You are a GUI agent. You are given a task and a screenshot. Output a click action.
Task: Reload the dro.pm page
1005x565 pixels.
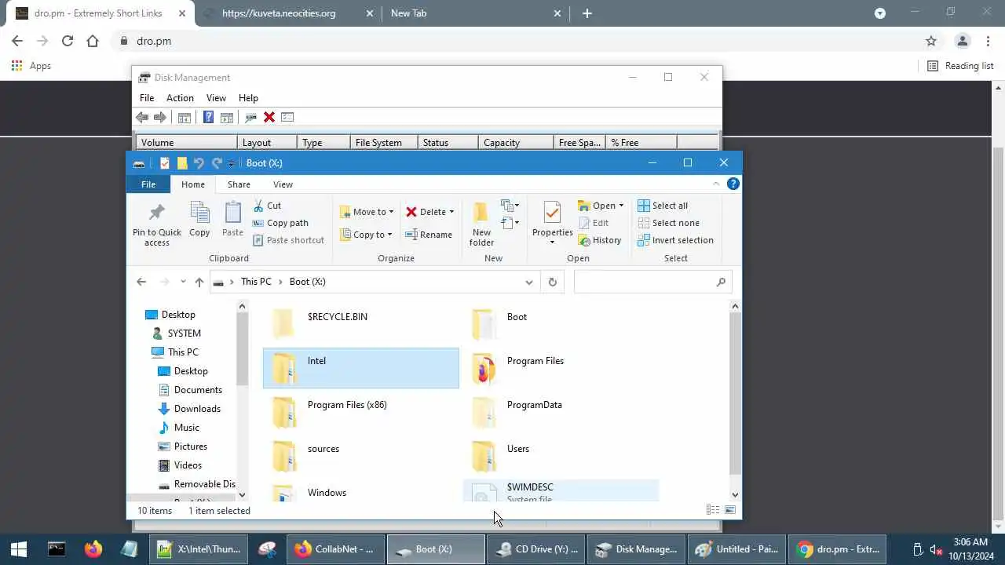[x=68, y=41]
